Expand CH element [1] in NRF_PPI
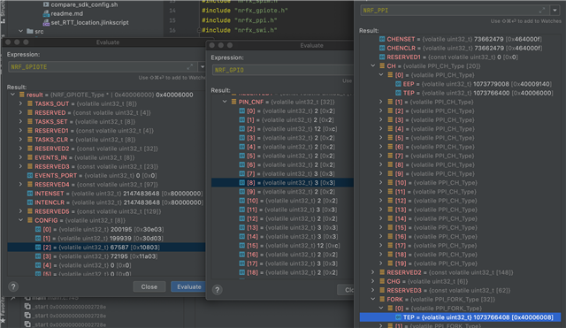This screenshot has width=566, height=328. tap(381, 102)
